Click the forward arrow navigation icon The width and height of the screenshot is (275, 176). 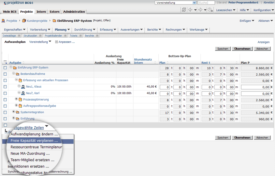coord(200,10)
